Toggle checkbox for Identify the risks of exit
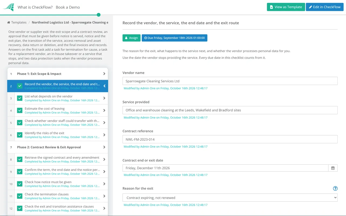This screenshot has height=216, width=346. click(x=20, y=135)
